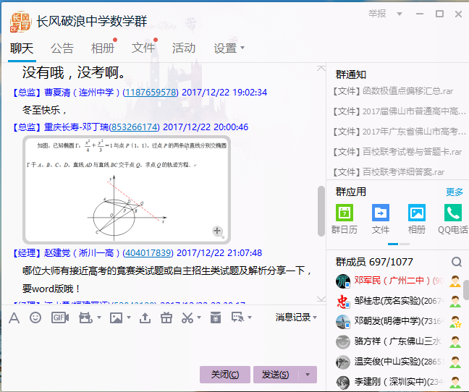Expand the 设置 settings menu
The width and height of the screenshot is (469, 392).
(x=229, y=48)
